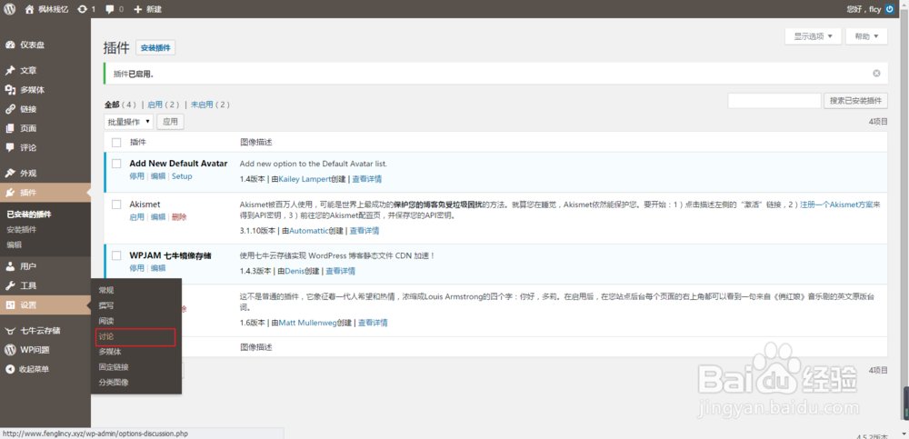Click 收起菜单 collapse arrow icon
Viewport: 909px width, 439px height.
10,369
